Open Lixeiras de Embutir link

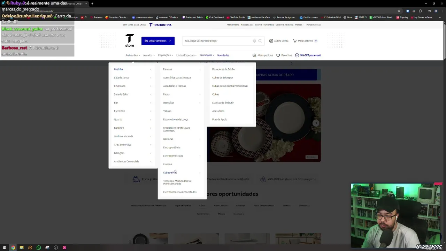[223, 102]
